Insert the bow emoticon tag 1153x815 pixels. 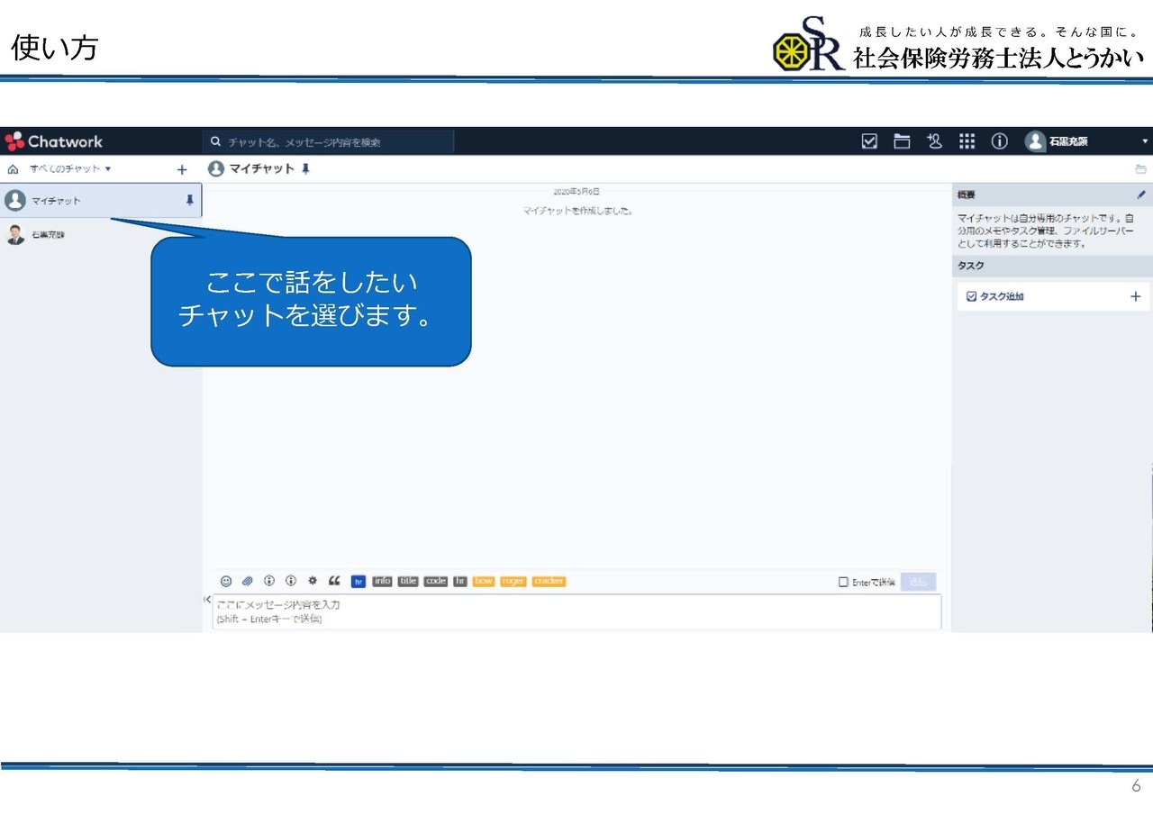click(484, 582)
